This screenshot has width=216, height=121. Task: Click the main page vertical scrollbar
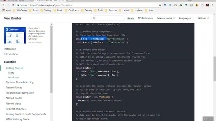point(215,69)
